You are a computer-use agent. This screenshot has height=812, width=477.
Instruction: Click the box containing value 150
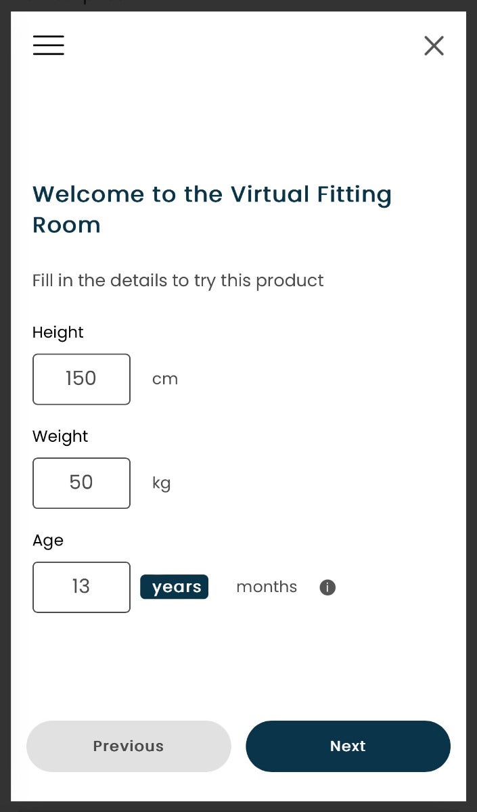(81, 379)
